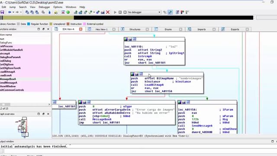Click the External symbol legend swatch
The height and width of the screenshot is (156, 277).
[84, 24]
